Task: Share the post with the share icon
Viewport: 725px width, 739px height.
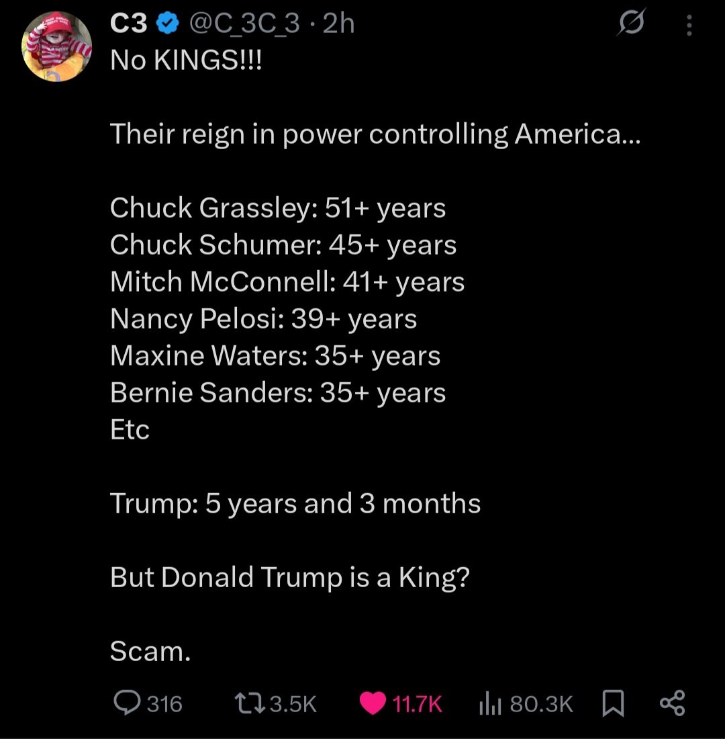Action: [672, 703]
